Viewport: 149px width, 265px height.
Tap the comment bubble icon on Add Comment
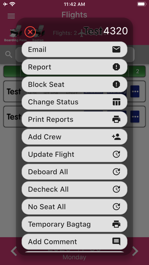[x=116, y=241]
